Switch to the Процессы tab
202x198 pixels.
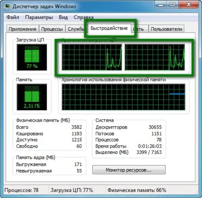pyautogui.click(x=52, y=29)
